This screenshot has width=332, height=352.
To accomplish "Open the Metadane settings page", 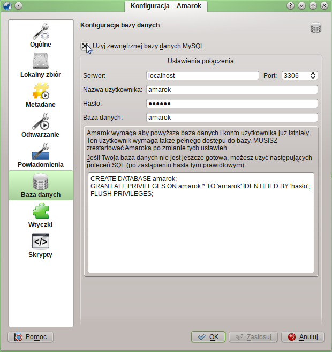I will (41, 95).
